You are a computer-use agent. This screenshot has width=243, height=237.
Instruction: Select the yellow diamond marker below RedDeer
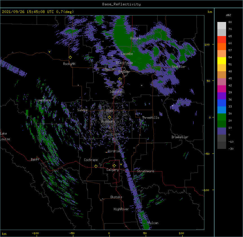tap(120, 79)
